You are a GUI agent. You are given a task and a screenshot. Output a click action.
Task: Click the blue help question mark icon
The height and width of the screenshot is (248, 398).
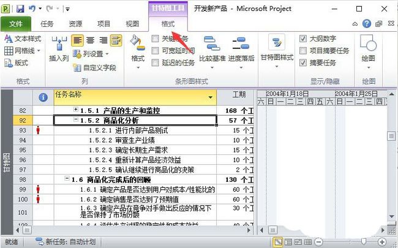coord(367,24)
